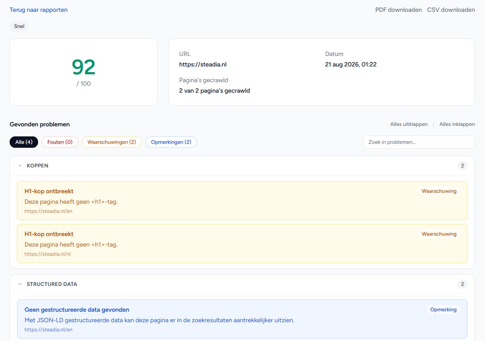Expand all problems with Alles uitklappen
Viewport: 485px width, 341px height.
(x=409, y=124)
